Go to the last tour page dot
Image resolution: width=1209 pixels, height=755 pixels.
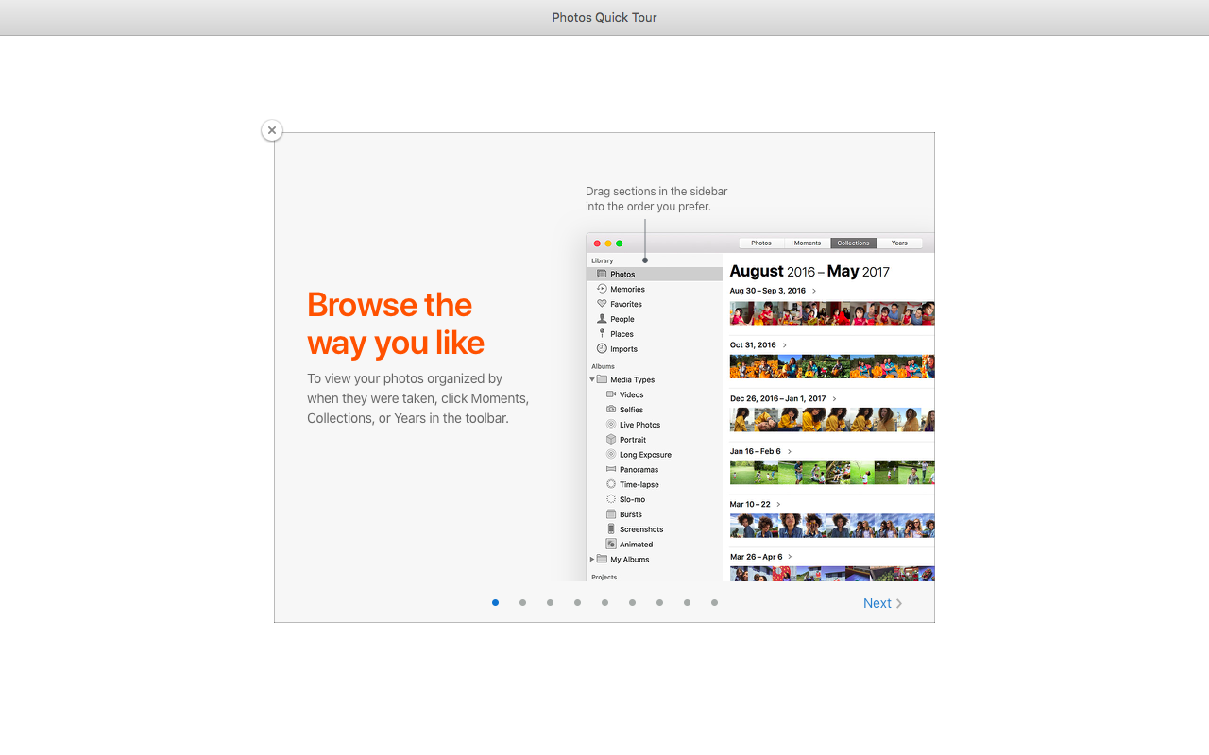(714, 603)
